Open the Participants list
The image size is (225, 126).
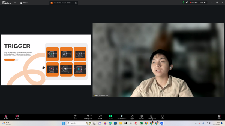tap(88, 116)
